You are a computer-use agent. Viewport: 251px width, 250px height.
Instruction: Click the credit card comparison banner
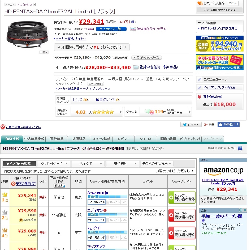tap(220, 62)
